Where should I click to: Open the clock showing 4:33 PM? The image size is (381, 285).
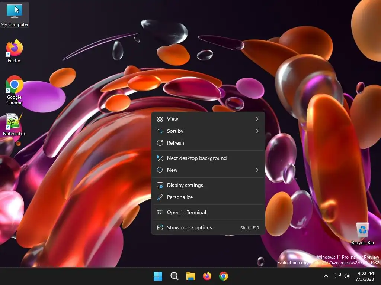365,276
